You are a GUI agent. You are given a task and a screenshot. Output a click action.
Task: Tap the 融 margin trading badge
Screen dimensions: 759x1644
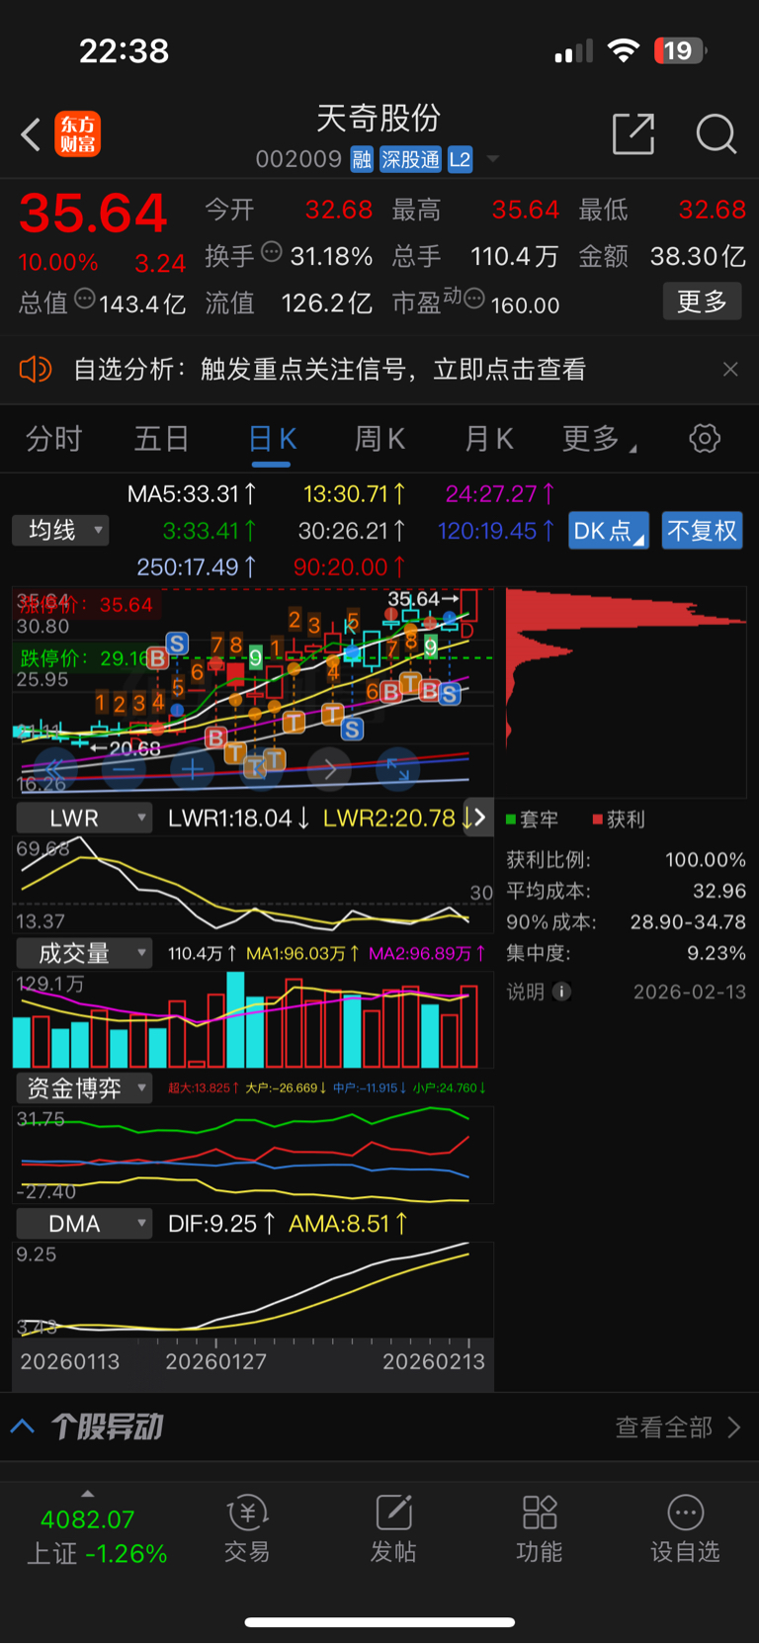(x=362, y=159)
